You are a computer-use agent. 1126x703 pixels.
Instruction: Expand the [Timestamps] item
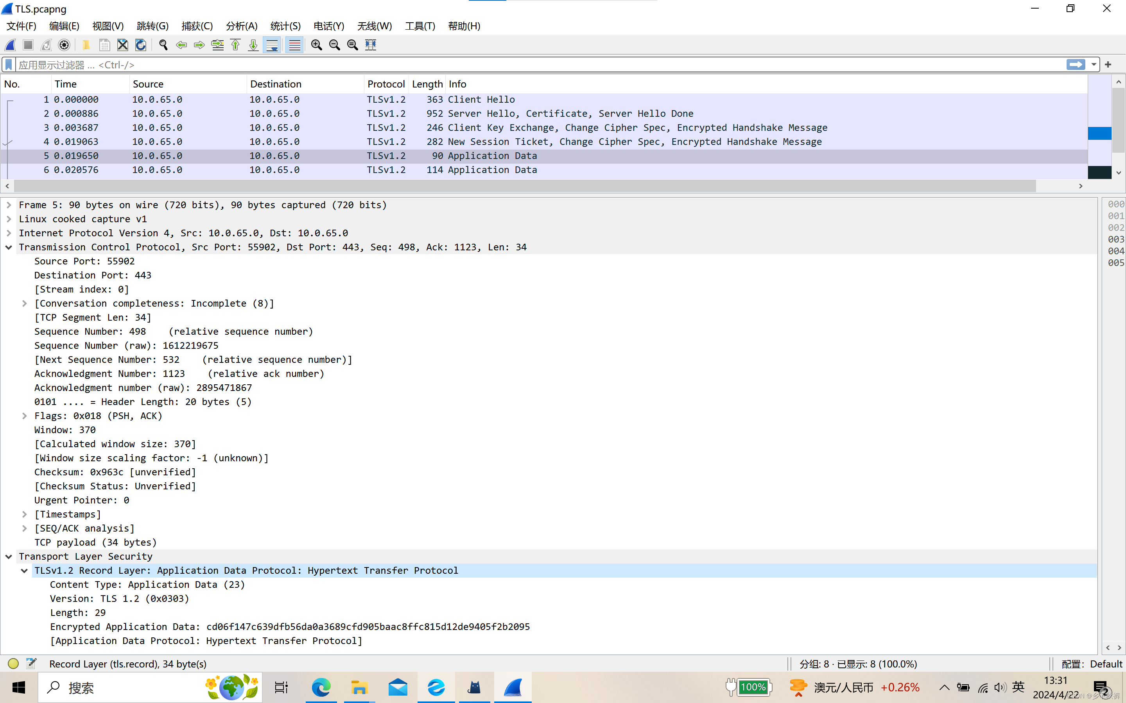24,514
